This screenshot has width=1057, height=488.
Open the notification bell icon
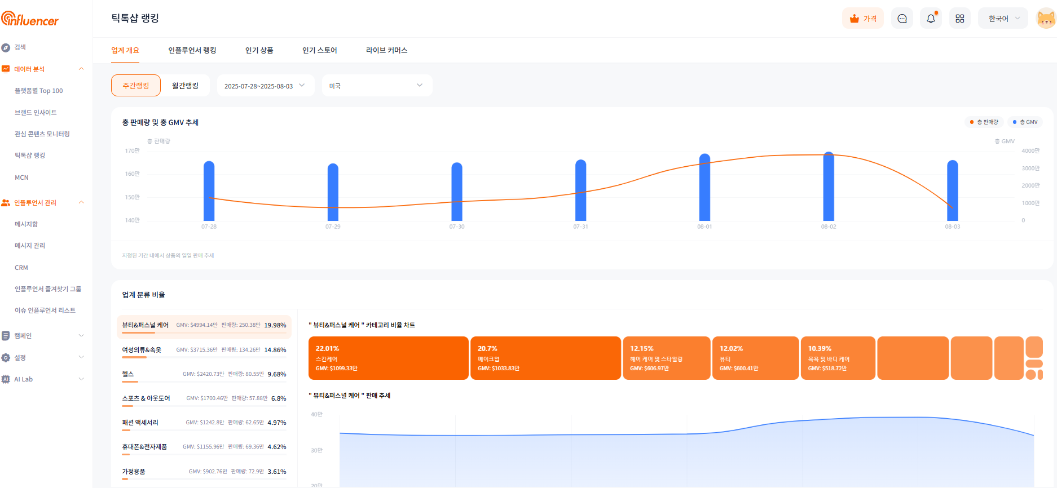coord(931,19)
